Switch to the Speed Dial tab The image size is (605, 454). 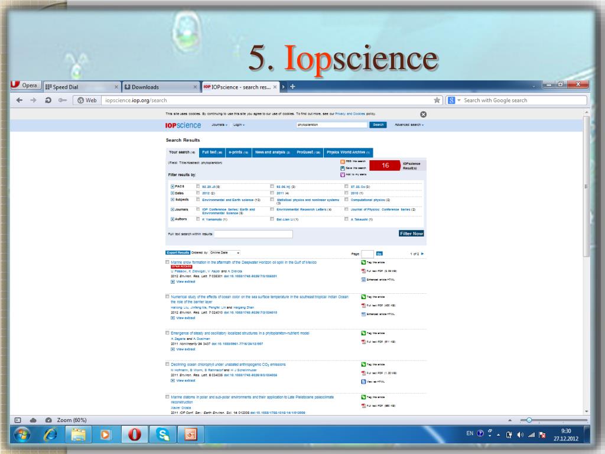click(82, 87)
